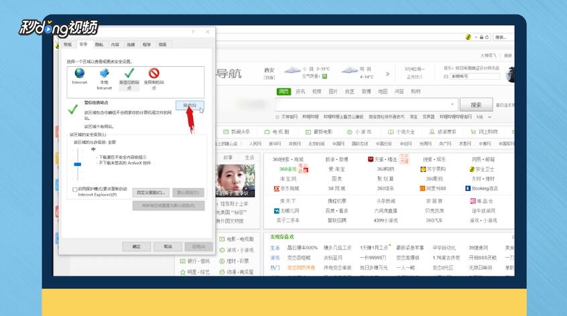Click the browser search input field
The height and width of the screenshot is (316, 567).
(366, 104)
